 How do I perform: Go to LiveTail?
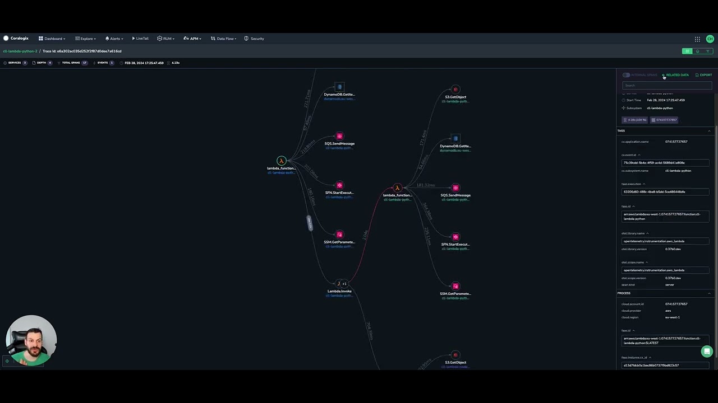click(140, 39)
